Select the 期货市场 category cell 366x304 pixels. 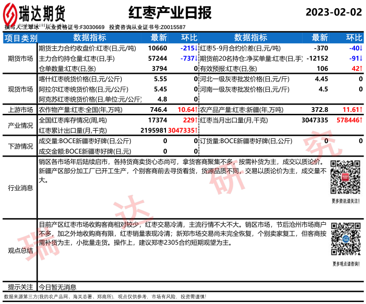click(20, 59)
